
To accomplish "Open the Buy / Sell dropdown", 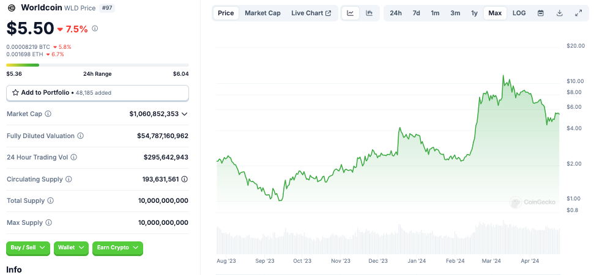I will click(x=28, y=248).
